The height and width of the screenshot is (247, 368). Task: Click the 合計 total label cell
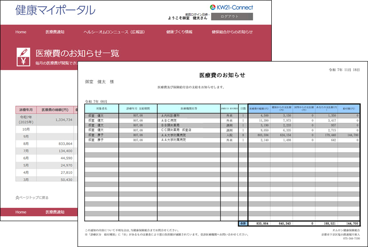[243, 223]
